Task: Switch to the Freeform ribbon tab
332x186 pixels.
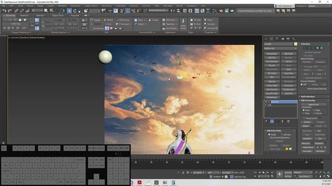Action: 24,16
